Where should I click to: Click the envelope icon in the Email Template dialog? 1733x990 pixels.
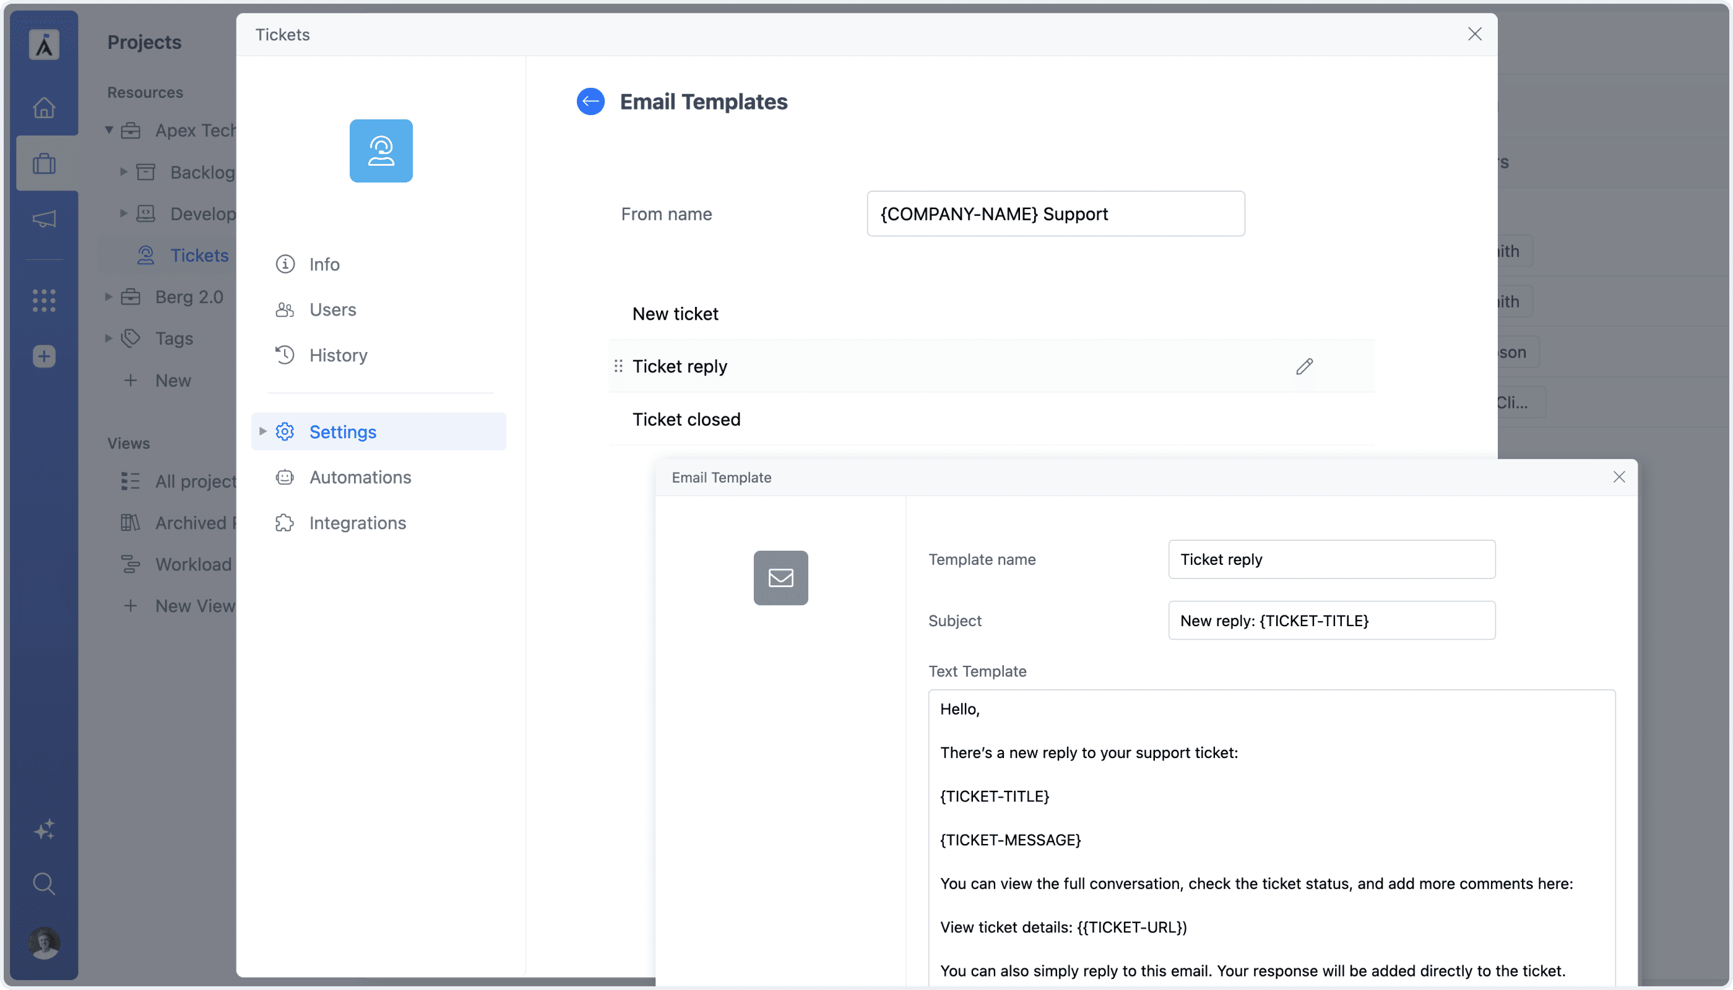[x=780, y=577]
